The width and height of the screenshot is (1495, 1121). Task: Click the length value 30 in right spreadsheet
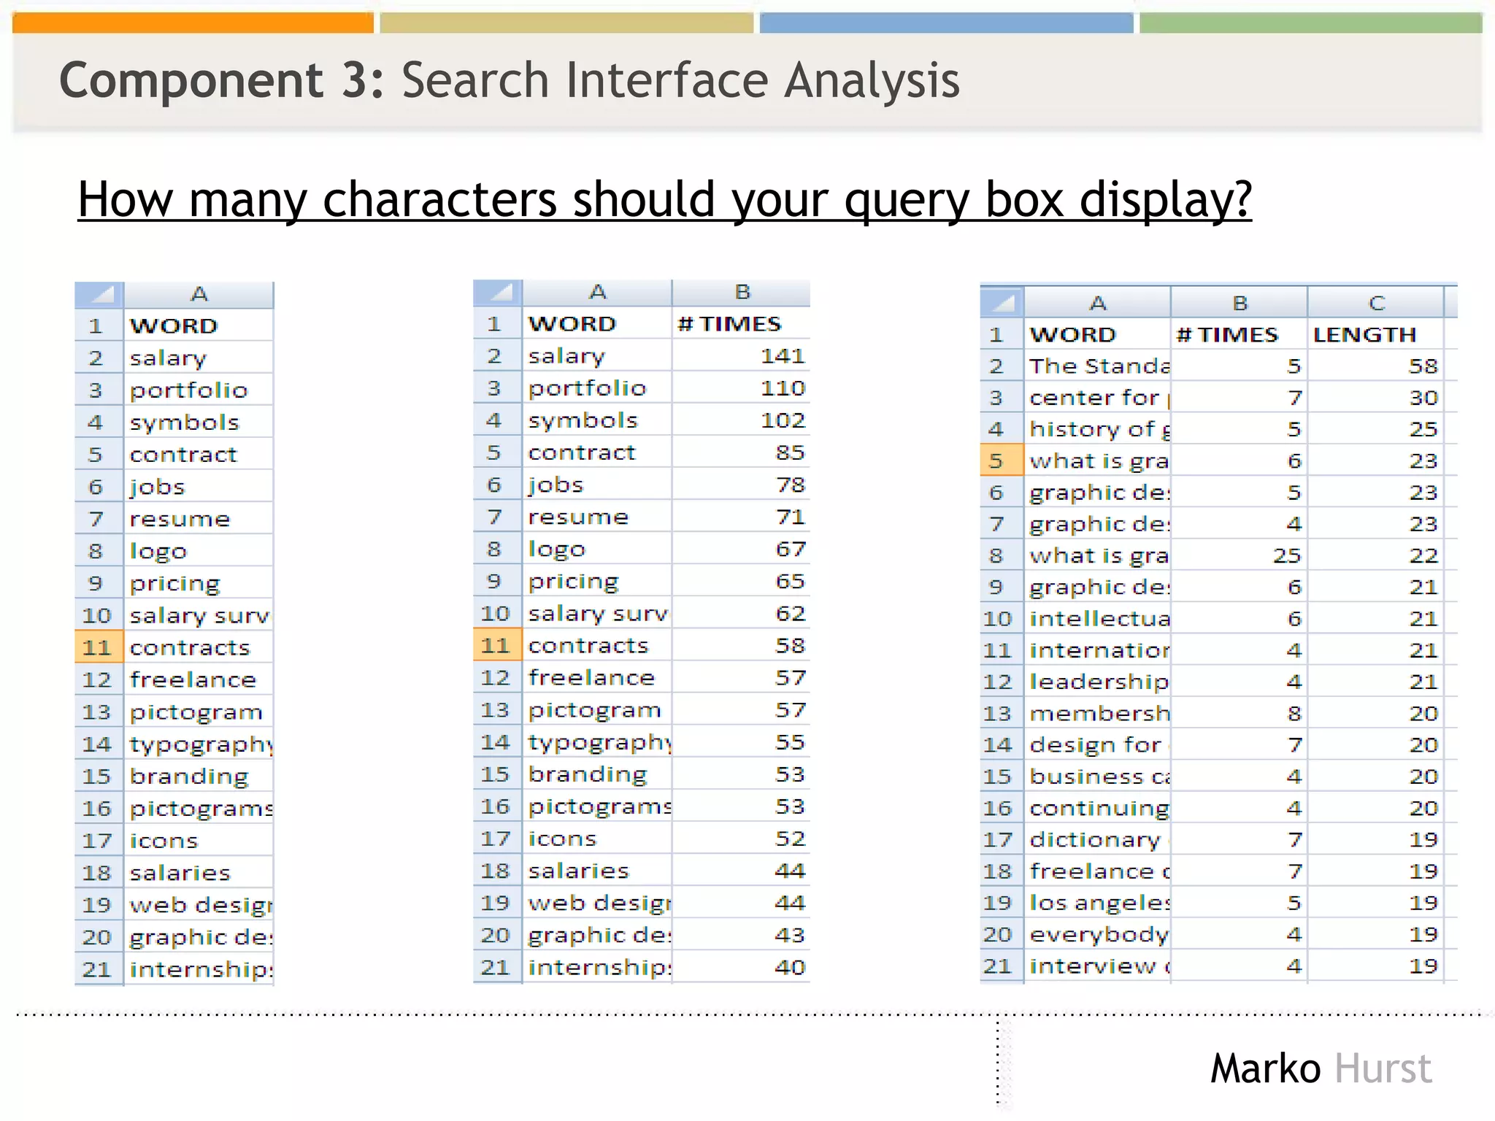[1375, 398]
